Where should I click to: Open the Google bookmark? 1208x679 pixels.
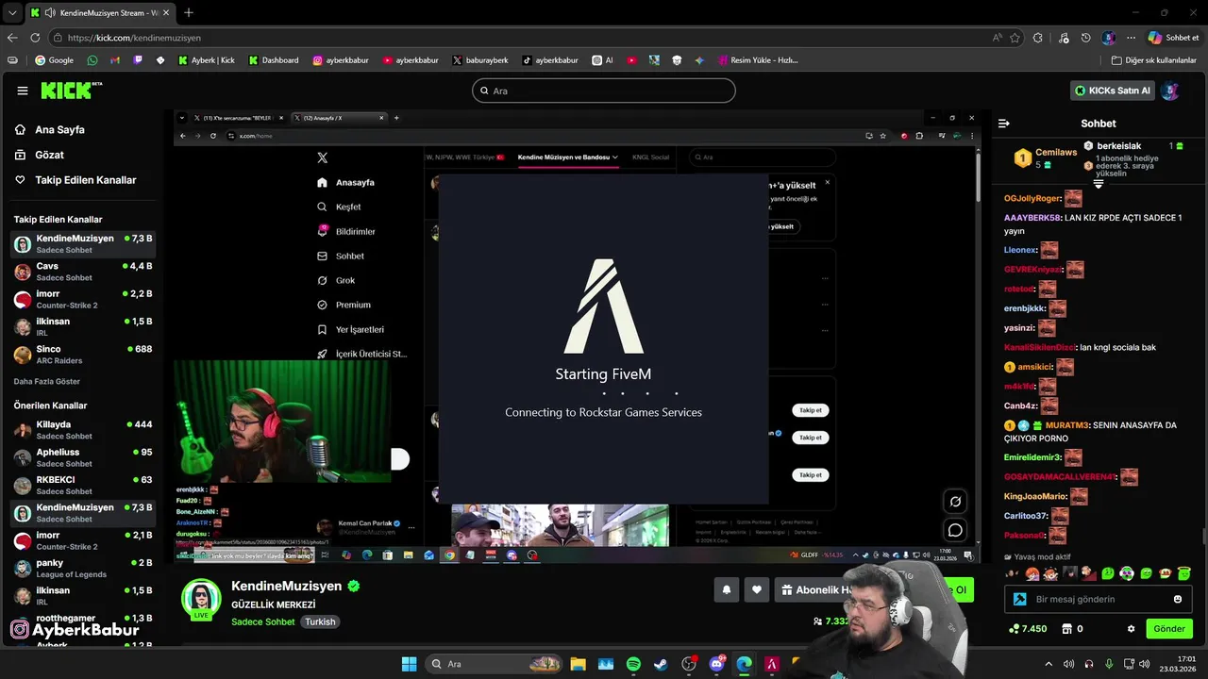[54, 60]
